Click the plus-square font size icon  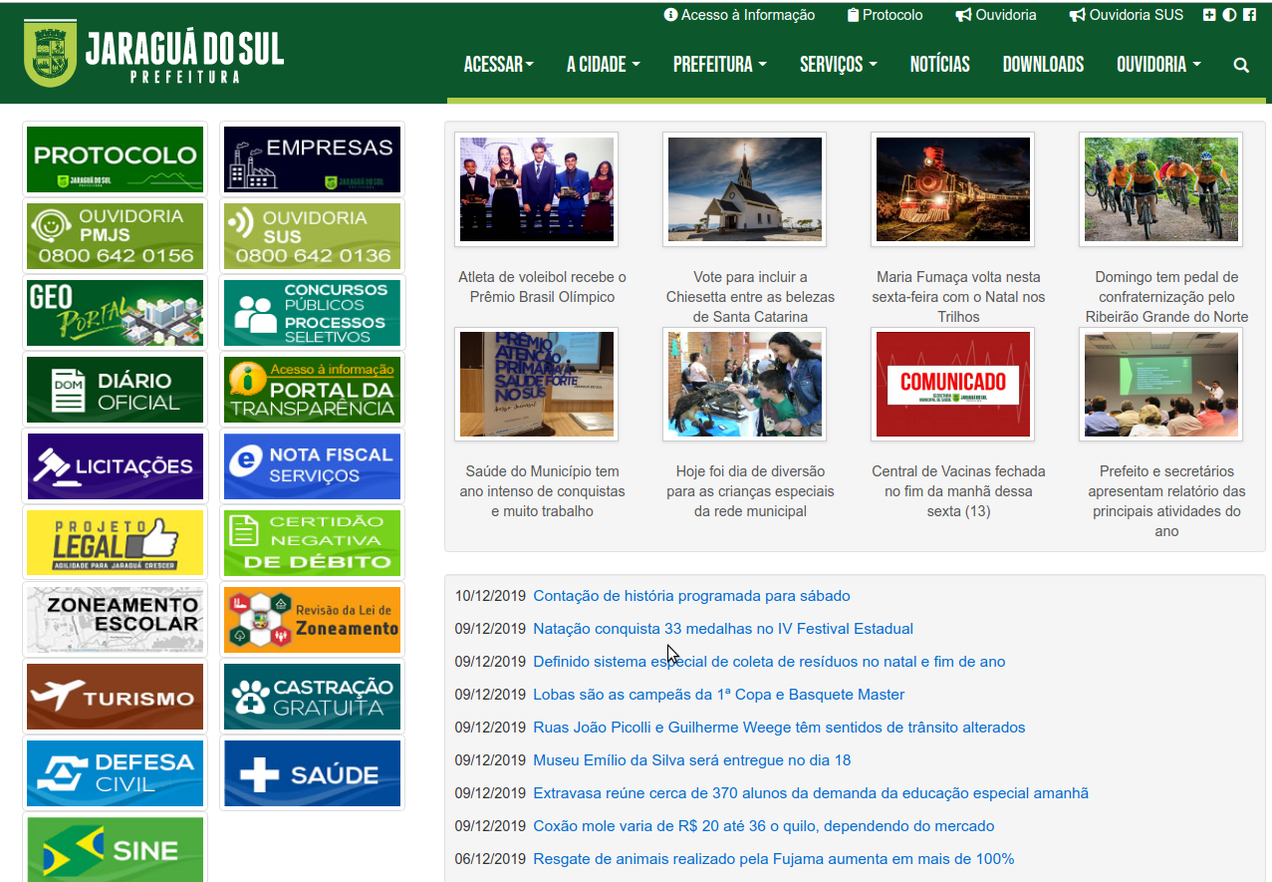(1209, 15)
